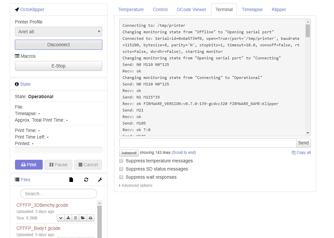Check Suppress SD status messages
The image size is (334, 238).
121,169
